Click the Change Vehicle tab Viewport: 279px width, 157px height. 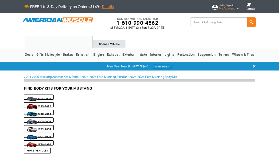[109, 44]
